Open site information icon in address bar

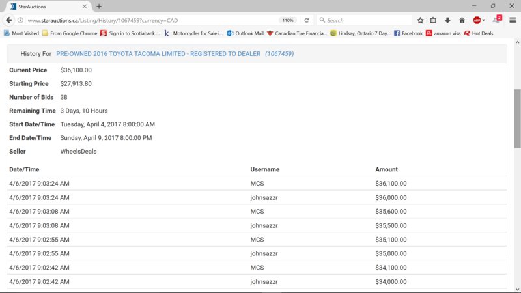[20, 20]
